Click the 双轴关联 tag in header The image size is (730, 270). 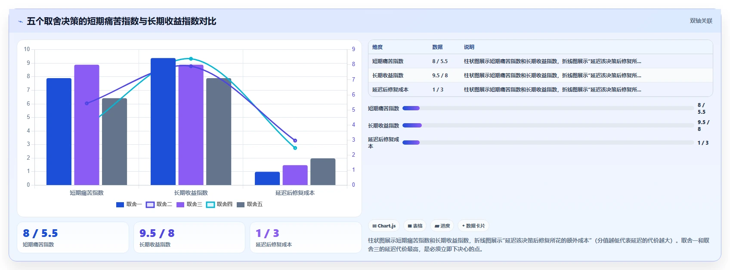pyautogui.click(x=701, y=21)
